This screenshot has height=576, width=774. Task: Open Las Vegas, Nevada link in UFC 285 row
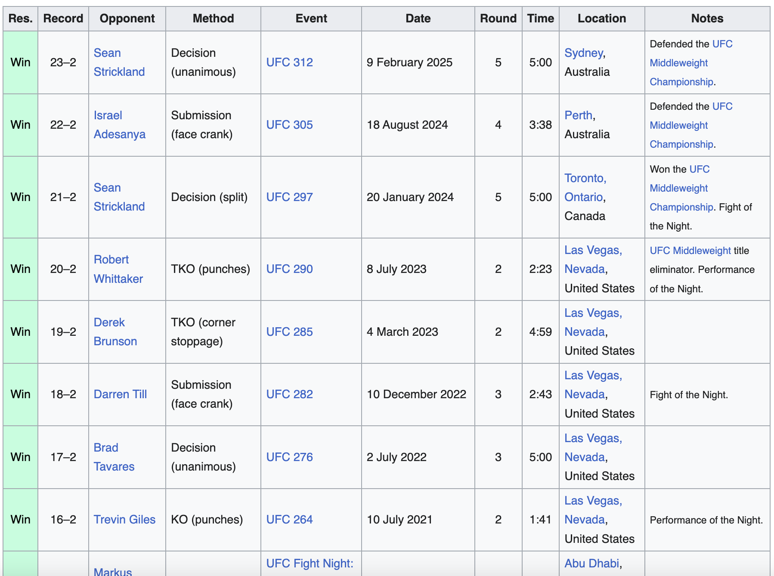point(593,322)
